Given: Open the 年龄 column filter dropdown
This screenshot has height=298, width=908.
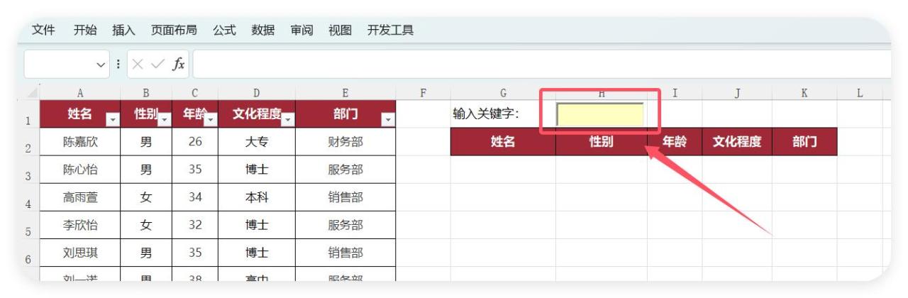Looking at the screenshot, I should (x=211, y=120).
